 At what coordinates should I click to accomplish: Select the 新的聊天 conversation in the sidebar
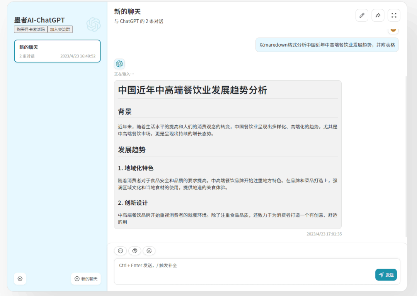click(x=57, y=51)
